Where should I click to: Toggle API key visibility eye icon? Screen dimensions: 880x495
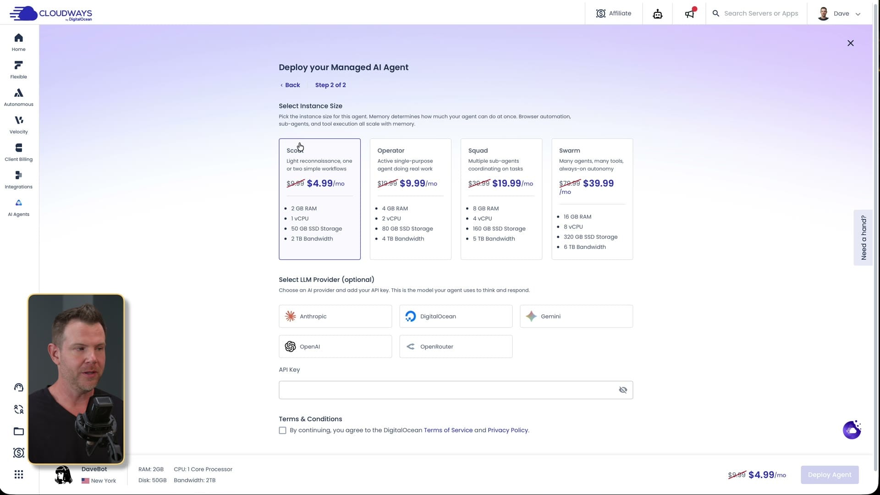tap(622, 390)
